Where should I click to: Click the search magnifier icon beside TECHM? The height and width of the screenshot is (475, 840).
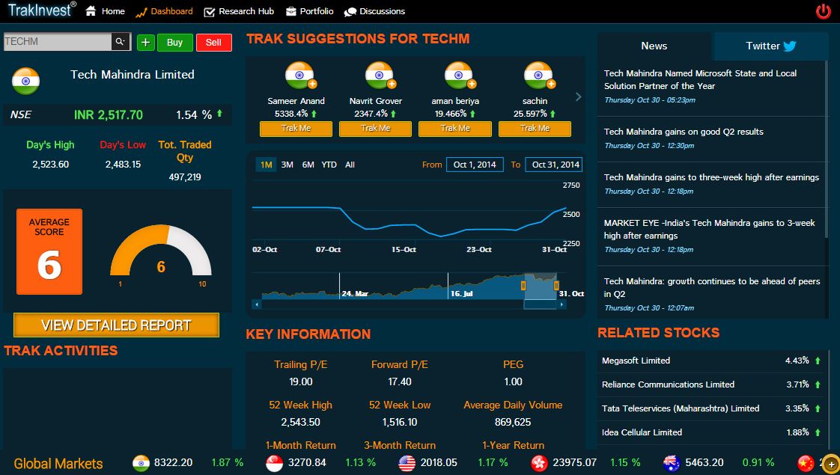click(x=121, y=42)
